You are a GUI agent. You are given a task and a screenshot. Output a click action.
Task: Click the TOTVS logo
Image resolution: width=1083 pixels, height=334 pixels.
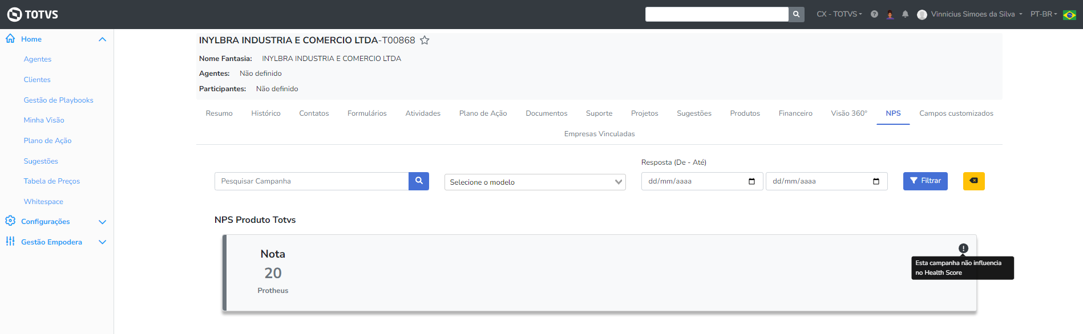(x=33, y=14)
